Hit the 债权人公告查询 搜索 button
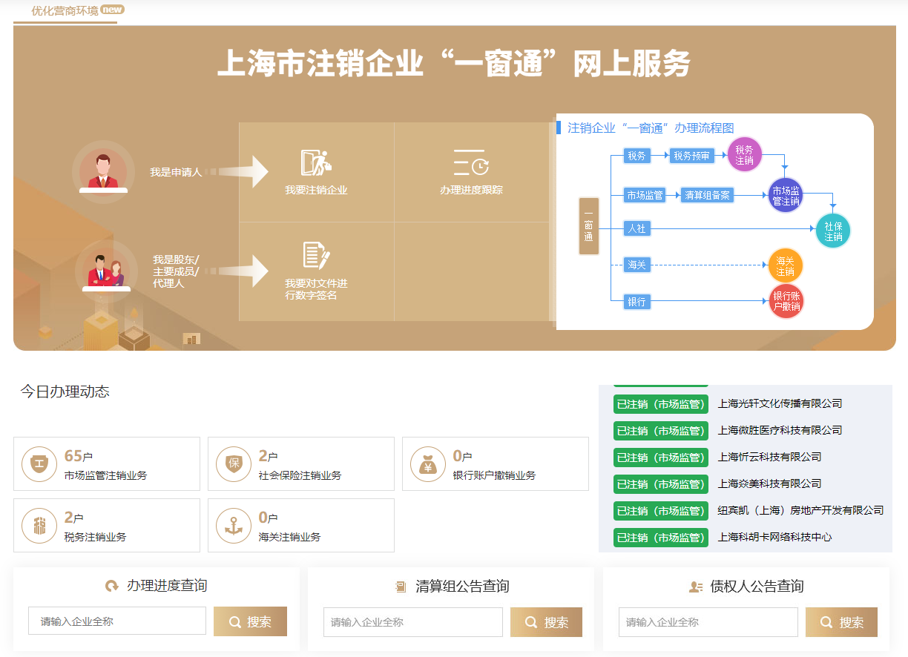 pos(841,622)
